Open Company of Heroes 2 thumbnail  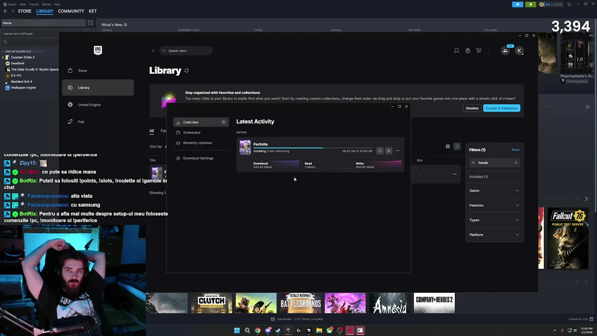tap(434, 303)
